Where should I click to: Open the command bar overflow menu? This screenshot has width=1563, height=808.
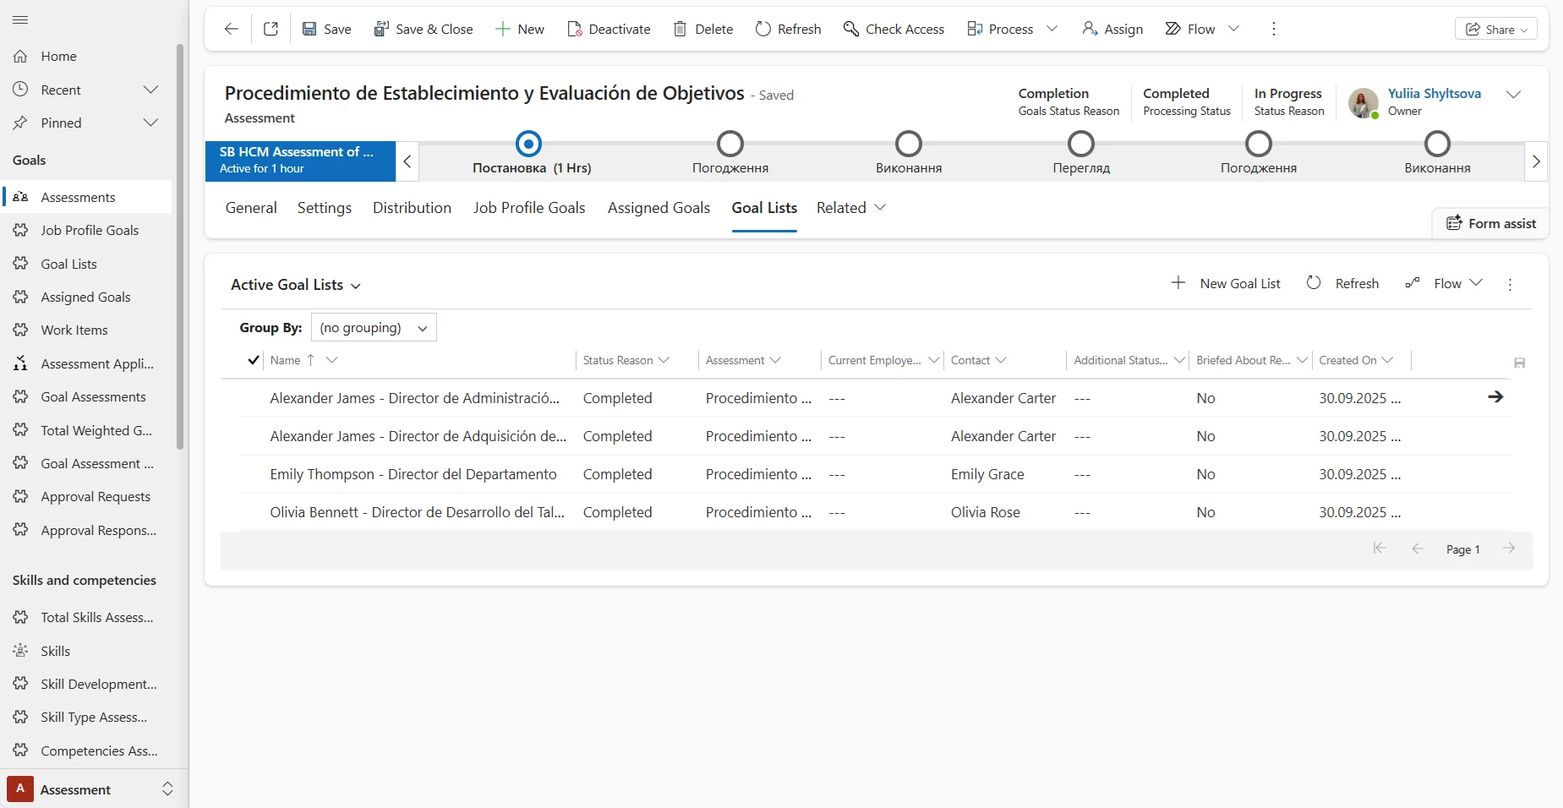point(1273,29)
